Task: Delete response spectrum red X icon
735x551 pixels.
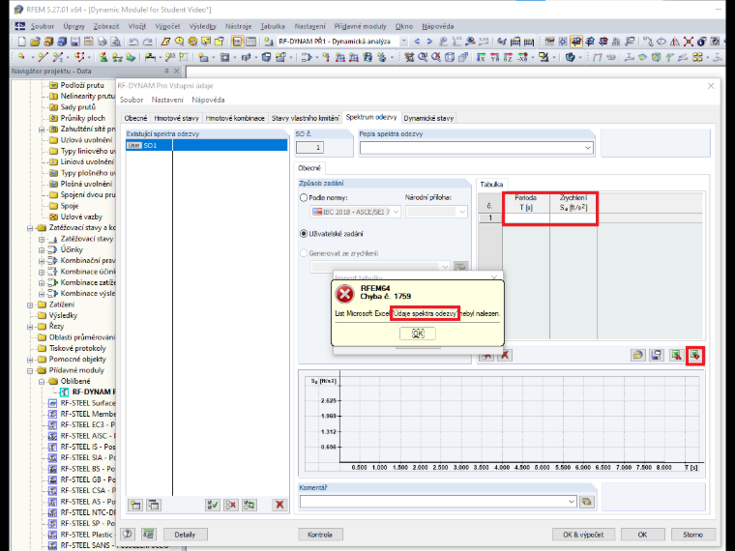Action: coord(279,505)
